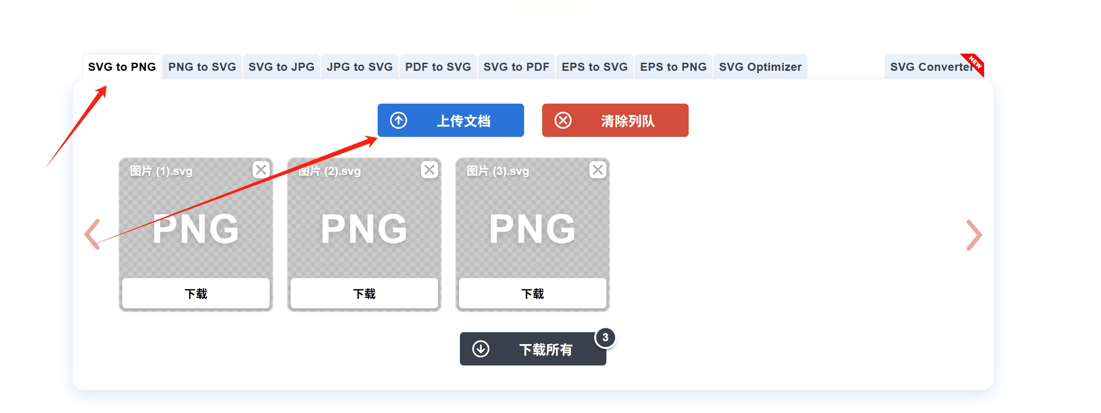
Task: Open the SVG to JPG tab
Action: (x=282, y=67)
